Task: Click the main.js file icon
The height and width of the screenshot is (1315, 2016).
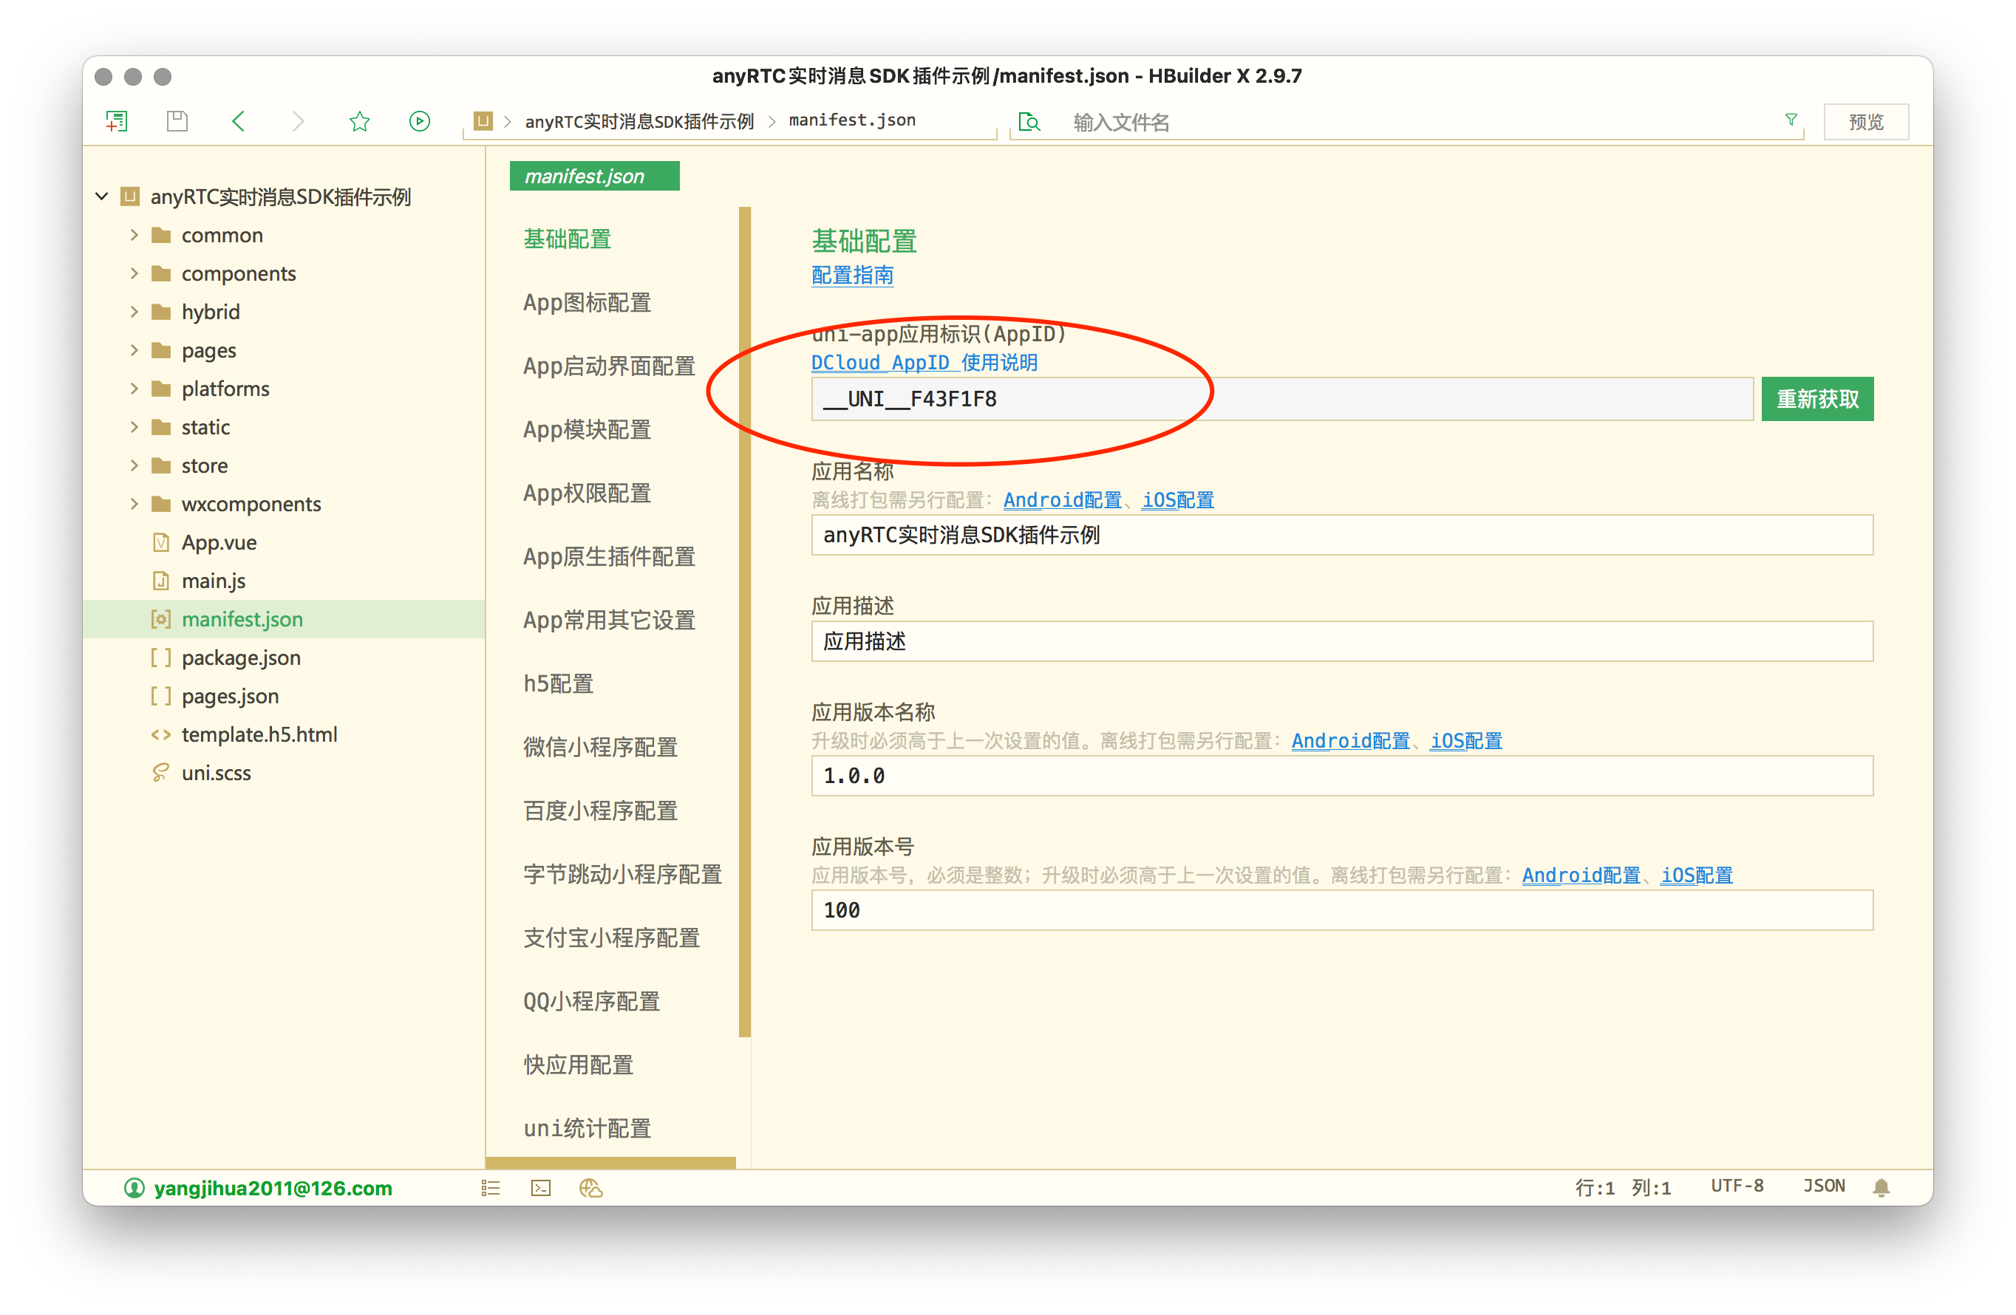Action: pyautogui.click(x=161, y=581)
